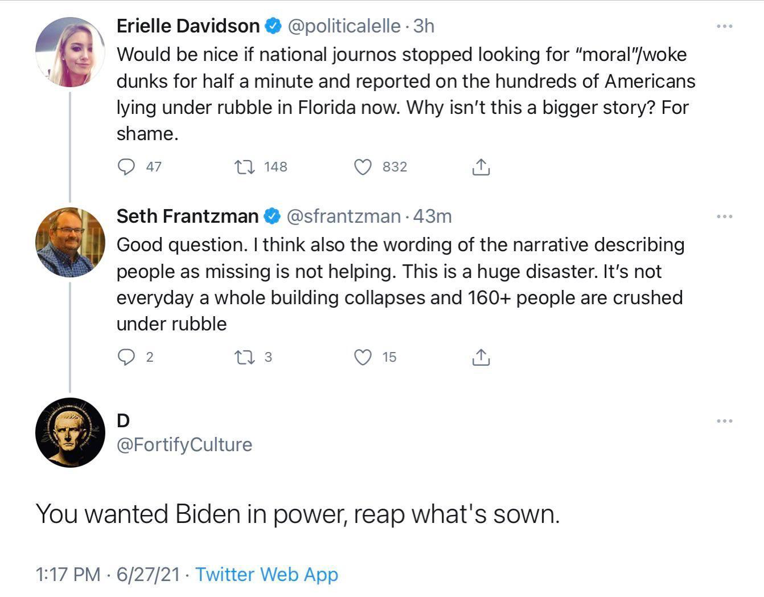This screenshot has width=764, height=597.
Task: Open the @FortifyCulture statue avatar
Action: click(70, 432)
